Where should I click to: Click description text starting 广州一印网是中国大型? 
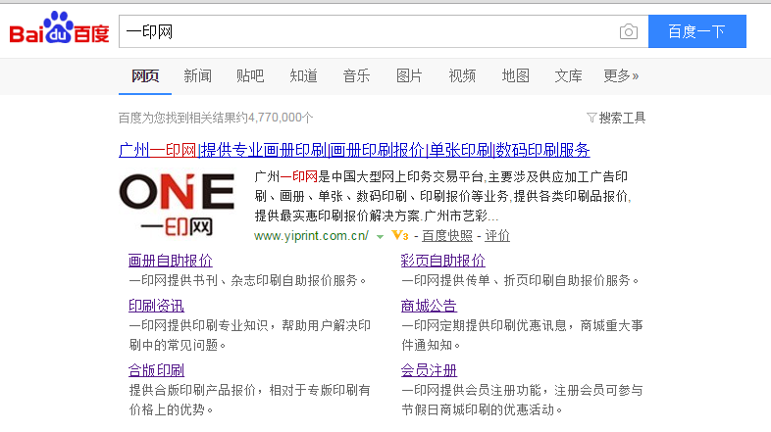(x=442, y=196)
